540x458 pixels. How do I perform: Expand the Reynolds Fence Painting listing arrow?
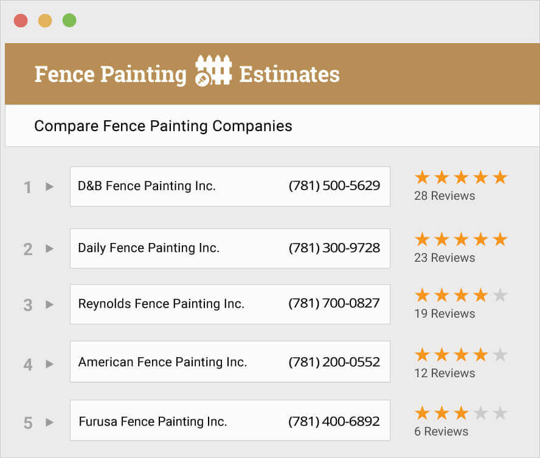[49, 304]
